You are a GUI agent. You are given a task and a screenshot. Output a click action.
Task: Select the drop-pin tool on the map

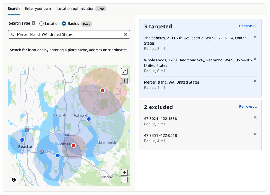(124, 81)
